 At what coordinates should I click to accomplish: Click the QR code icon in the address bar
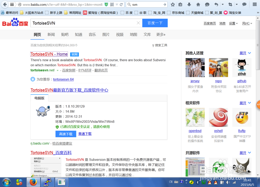pos(112,4)
